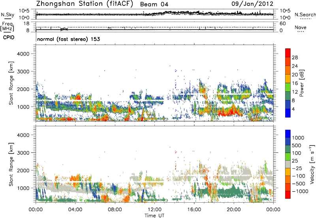Click the 'CPID' label

9,37
